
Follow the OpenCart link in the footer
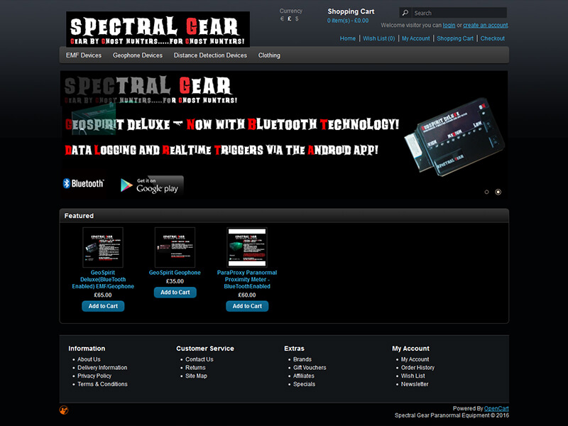pyautogui.click(x=496, y=409)
